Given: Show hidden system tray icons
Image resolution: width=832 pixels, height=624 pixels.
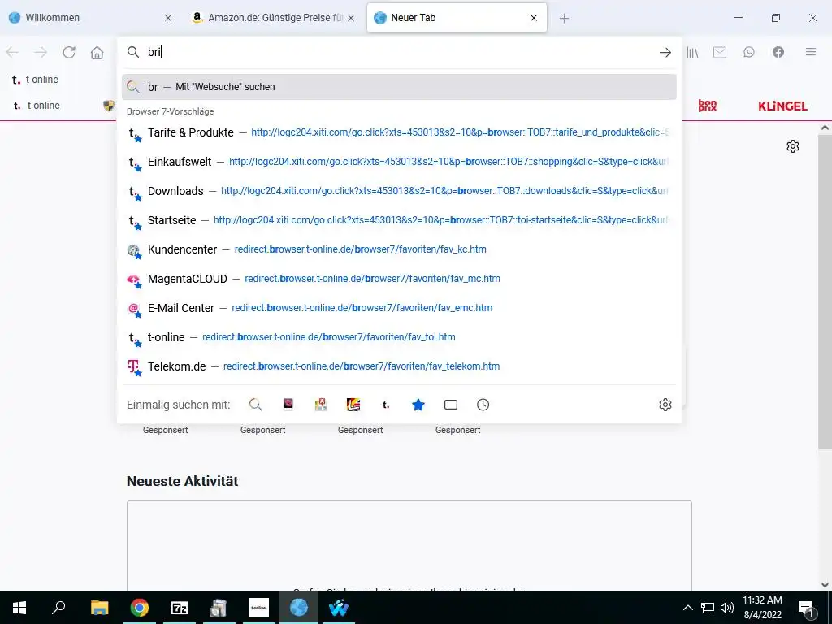Looking at the screenshot, I should click(x=687, y=608).
